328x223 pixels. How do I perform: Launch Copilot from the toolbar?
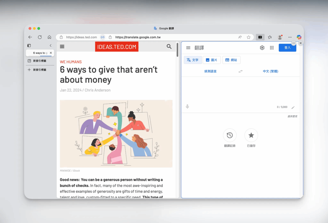299,37
